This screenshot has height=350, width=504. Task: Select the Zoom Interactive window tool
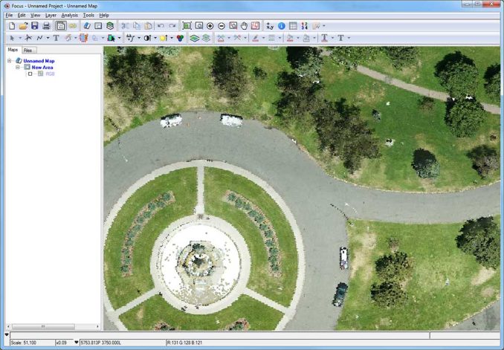(233, 26)
